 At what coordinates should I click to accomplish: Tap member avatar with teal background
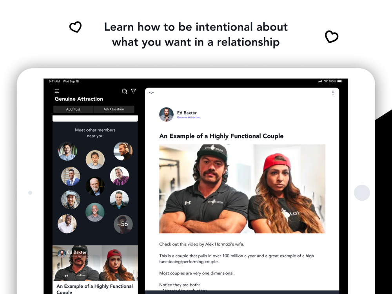[x=95, y=212]
